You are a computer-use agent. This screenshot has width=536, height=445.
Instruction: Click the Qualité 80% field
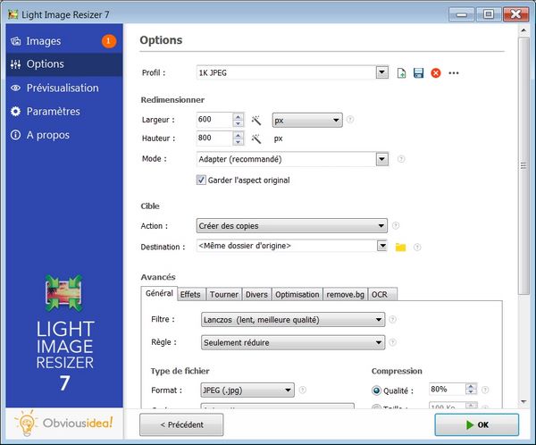(x=448, y=390)
